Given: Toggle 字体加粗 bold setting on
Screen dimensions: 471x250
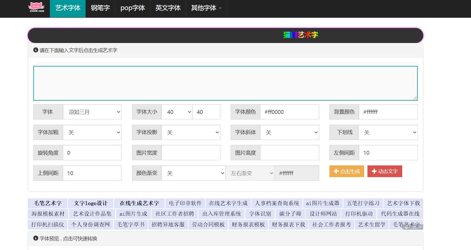Looking at the screenshot, I should [x=92, y=132].
